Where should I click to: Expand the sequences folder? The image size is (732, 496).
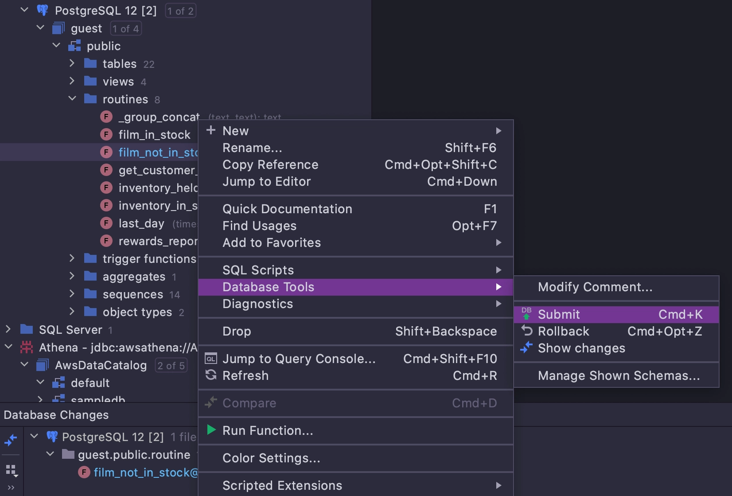click(72, 294)
